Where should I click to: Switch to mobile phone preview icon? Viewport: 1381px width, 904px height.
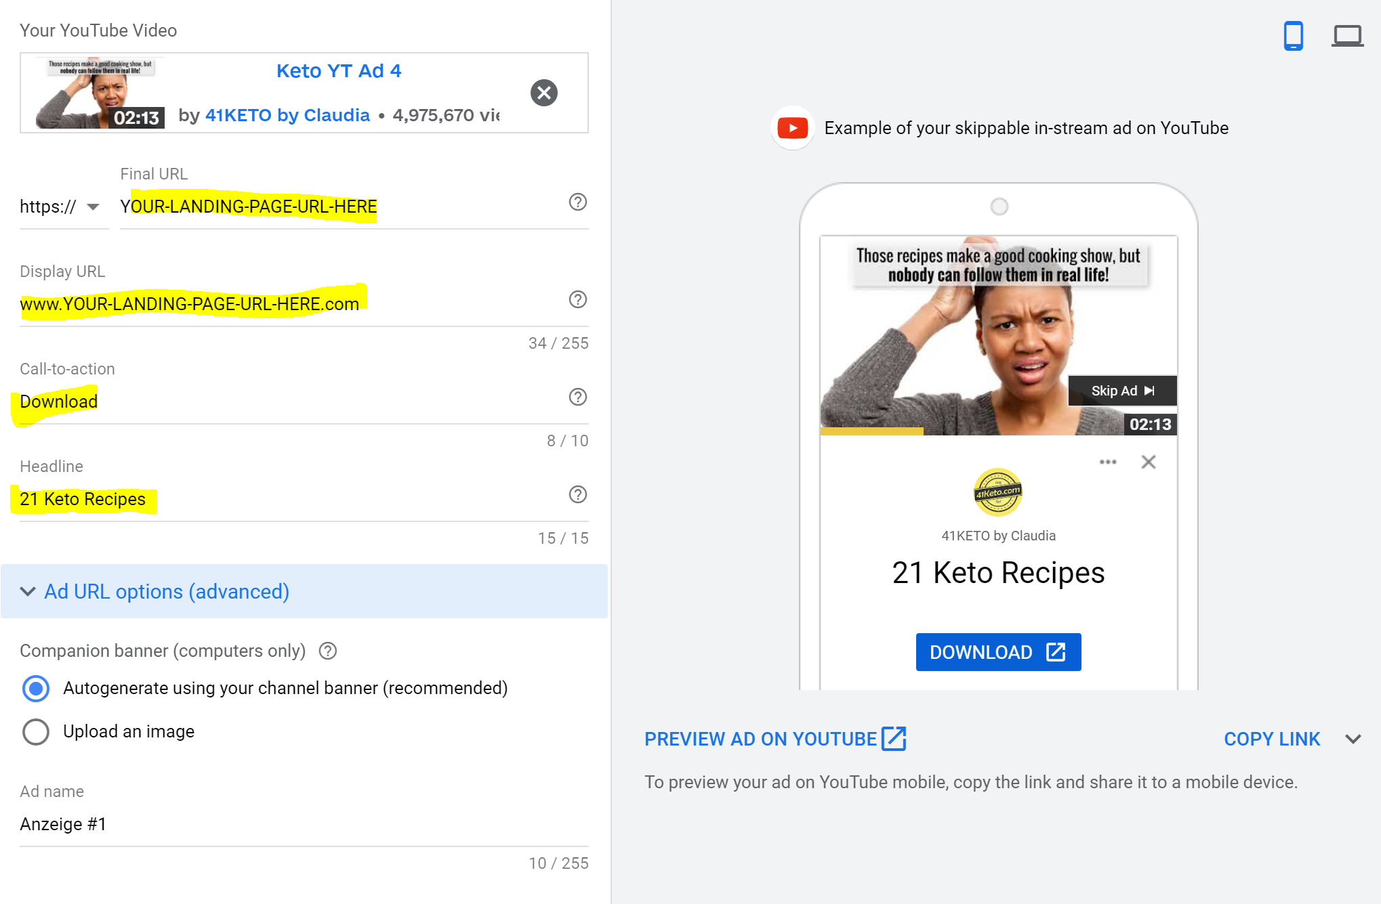coord(1293,36)
